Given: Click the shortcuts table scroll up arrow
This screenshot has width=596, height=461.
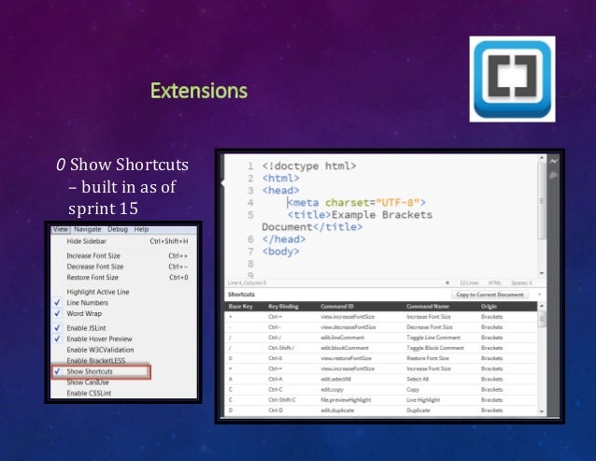Looking at the screenshot, I should [x=542, y=306].
